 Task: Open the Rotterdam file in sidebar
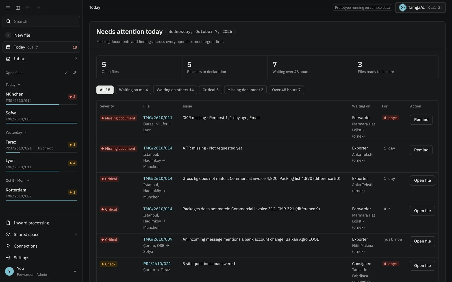pos(41,193)
